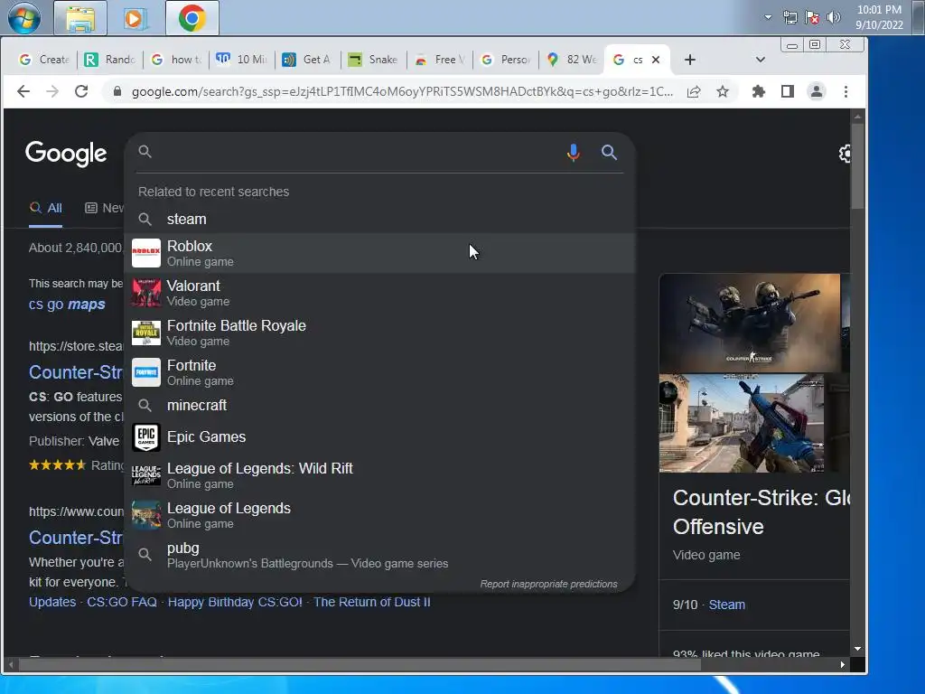Switch to the 'Get A' browser tab
925x694 pixels.
coord(308,60)
